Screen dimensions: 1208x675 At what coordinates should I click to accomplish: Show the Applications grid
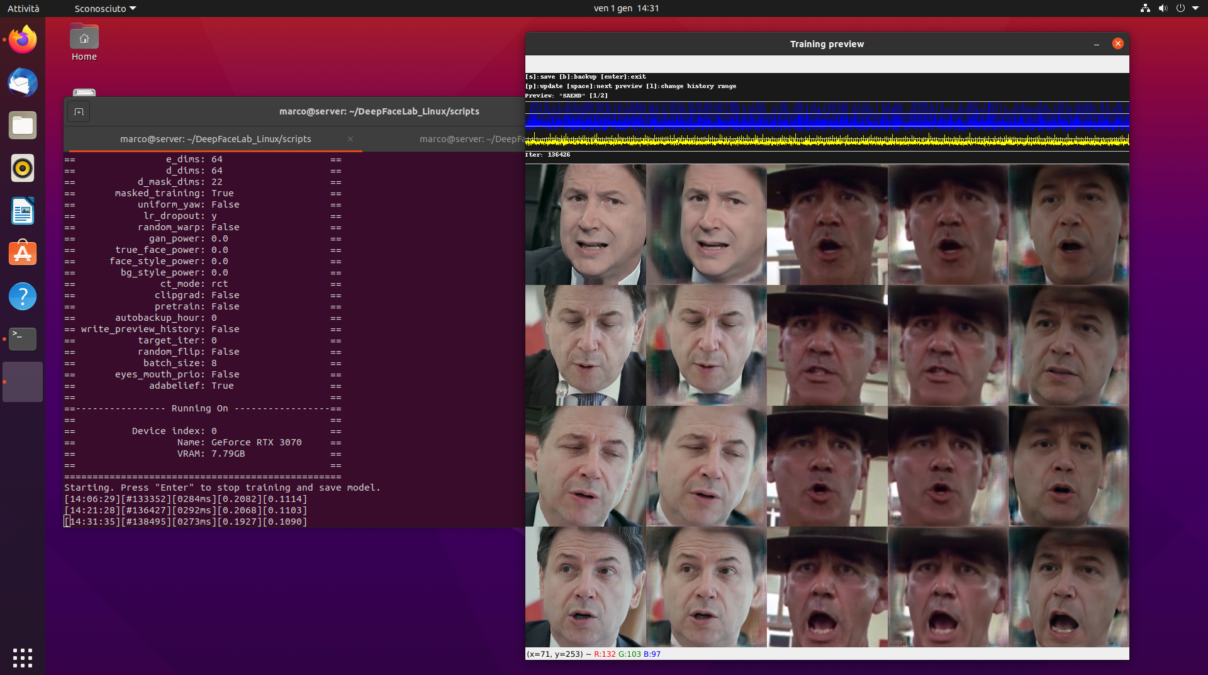pos(22,658)
